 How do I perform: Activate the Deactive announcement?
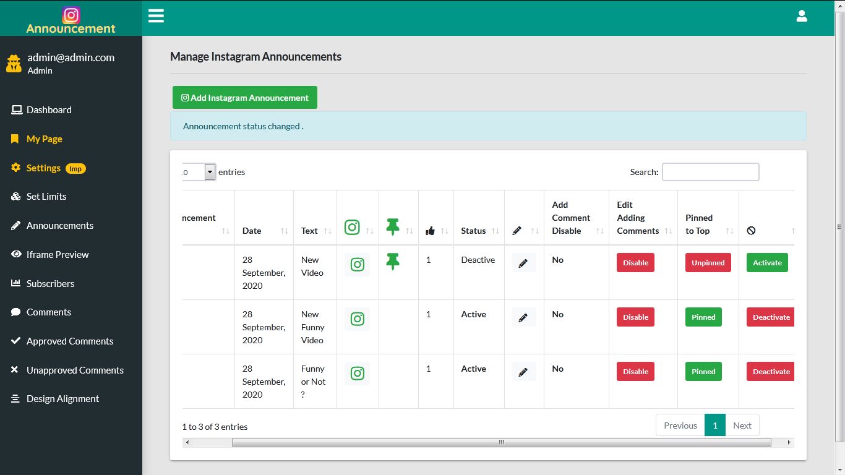766,262
